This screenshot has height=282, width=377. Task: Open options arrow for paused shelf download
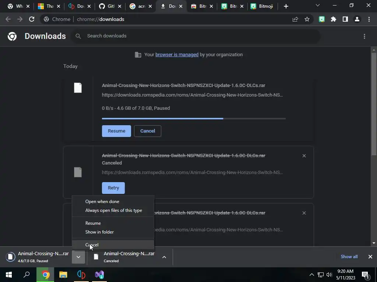[78, 257]
